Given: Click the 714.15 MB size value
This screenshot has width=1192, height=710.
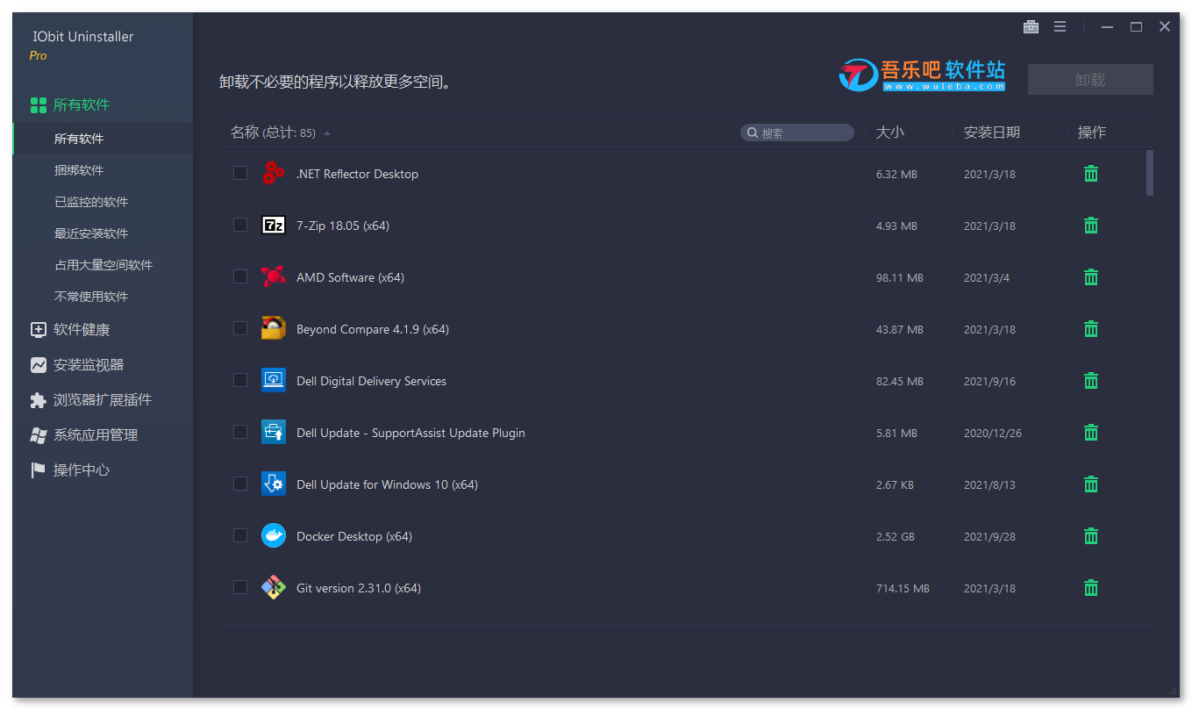Looking at the screenshot, I should [903, 588].
